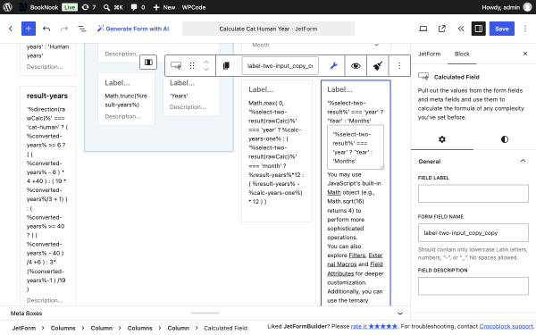Viewport: 536px width, 335px height.
Task: Open the WPCode admin bar menu
Action: tap(194, 7)
